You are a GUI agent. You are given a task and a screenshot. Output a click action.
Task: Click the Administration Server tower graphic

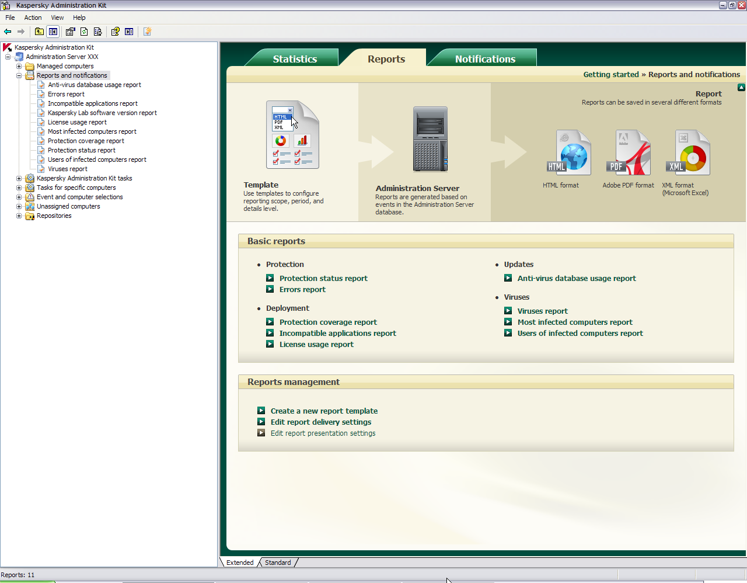(430, 139)
